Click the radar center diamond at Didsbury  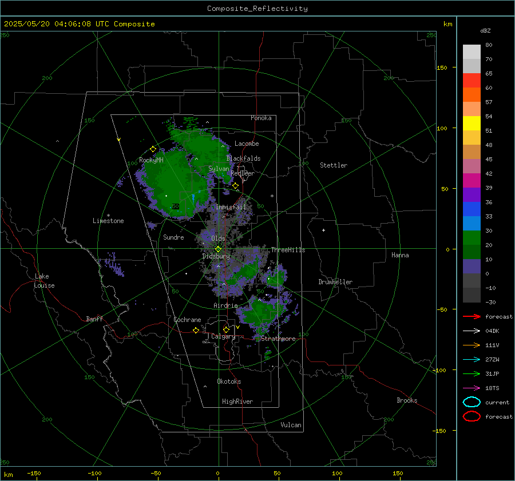[x=219, y=249]
